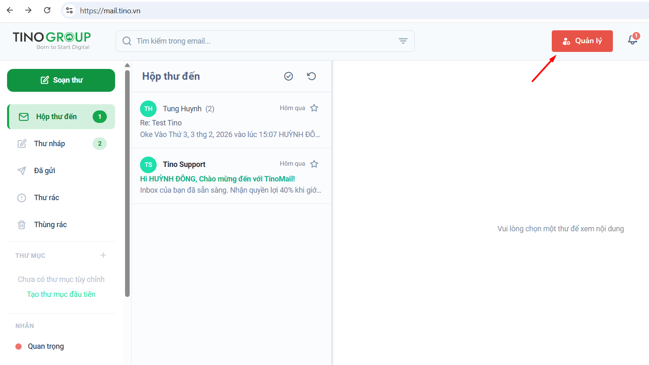
Task: Reload the page in browser
Action: coord(47,10)
